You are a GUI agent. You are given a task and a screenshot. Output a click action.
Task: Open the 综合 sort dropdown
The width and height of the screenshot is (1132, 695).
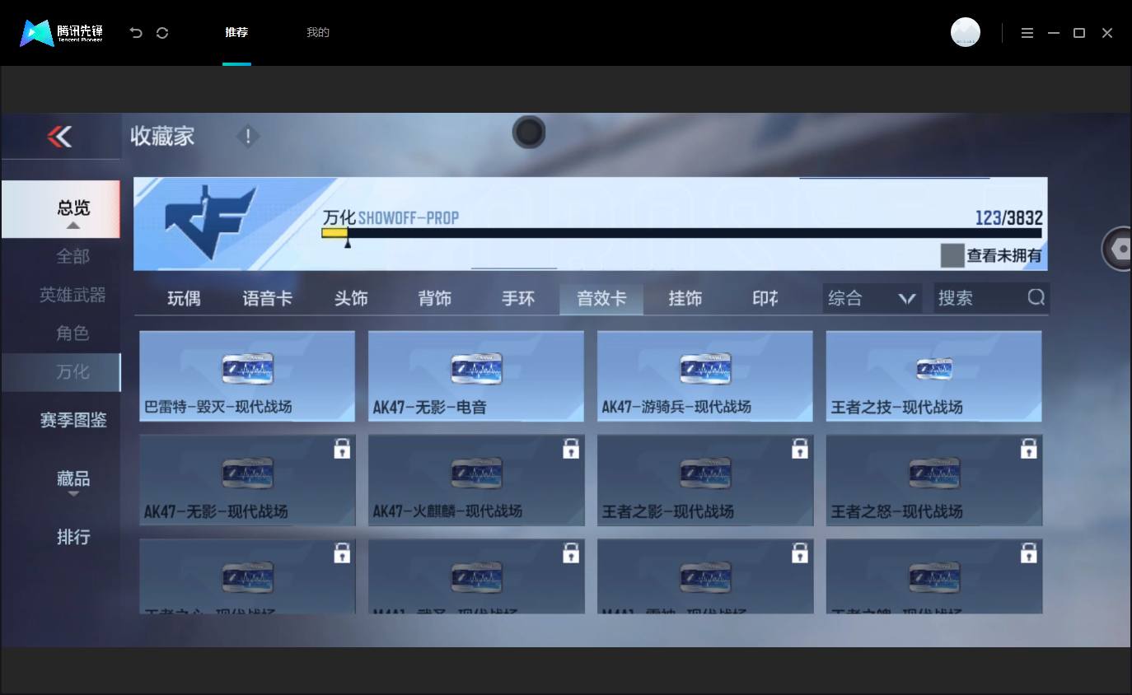(872, 298)
